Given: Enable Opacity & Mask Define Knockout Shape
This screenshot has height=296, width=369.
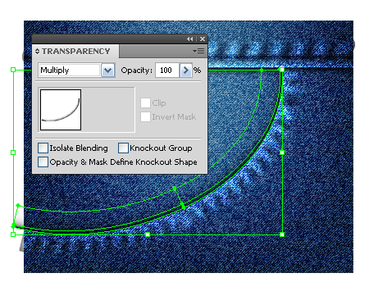Looking at the screenshot, I should (x=43, y=162).
